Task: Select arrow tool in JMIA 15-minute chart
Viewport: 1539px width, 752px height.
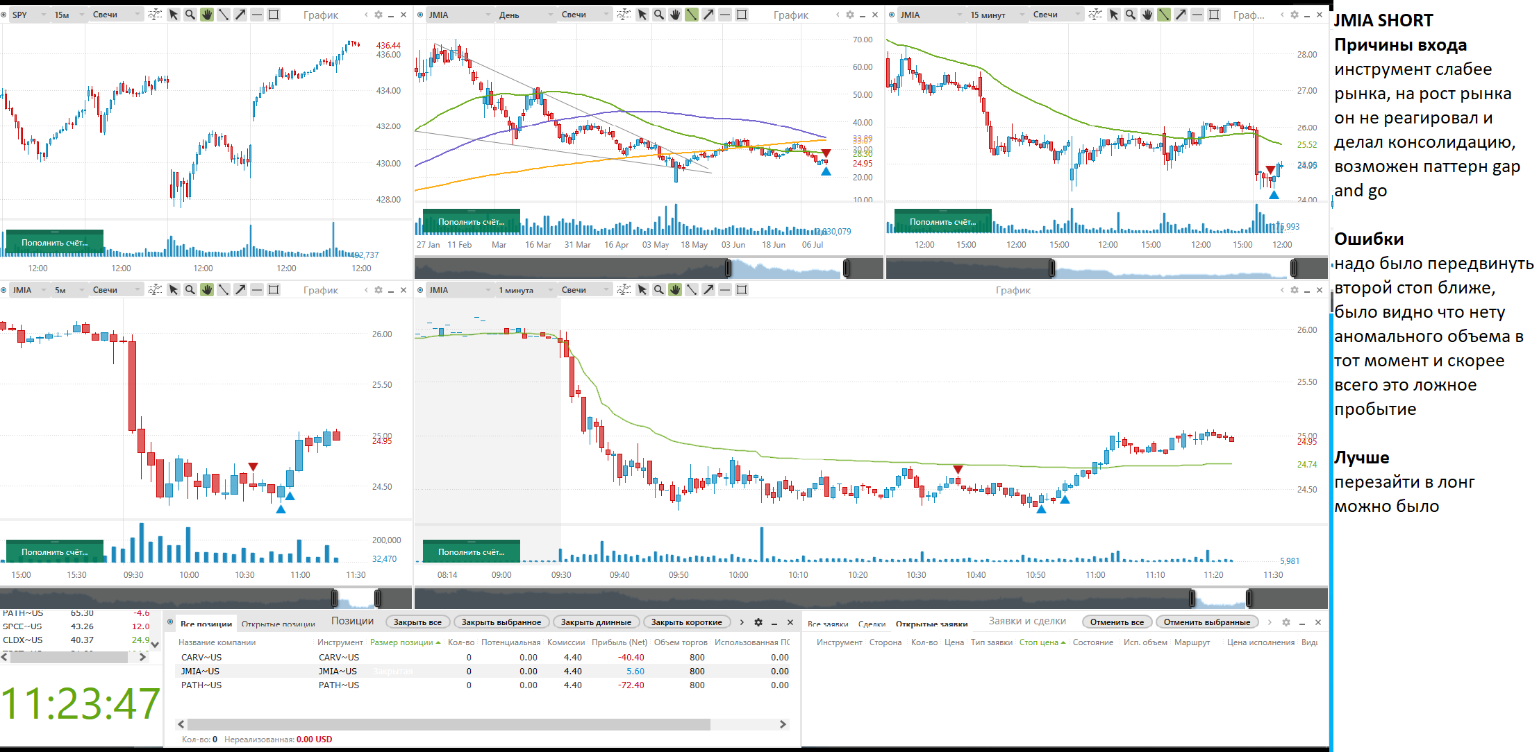Action: coord(1181,15)
